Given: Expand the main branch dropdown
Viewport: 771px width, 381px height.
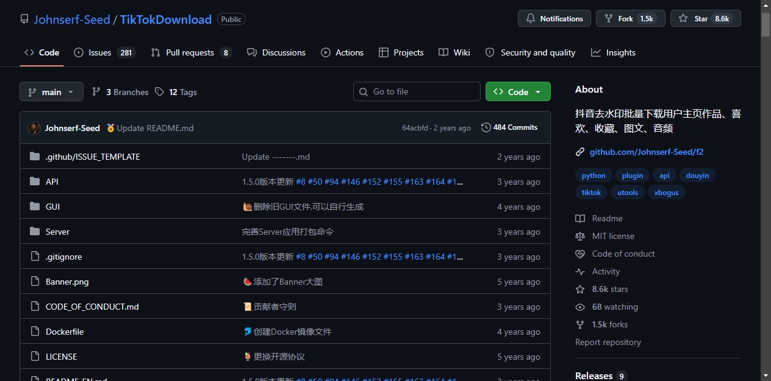Looking at the screenshot, I should (51, 92).
